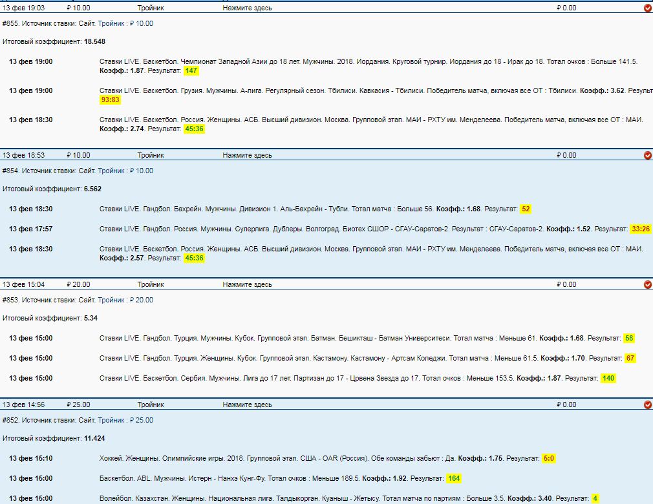
Task: Open Тройник link in bet #853 source line
Action: pos(111,300)
